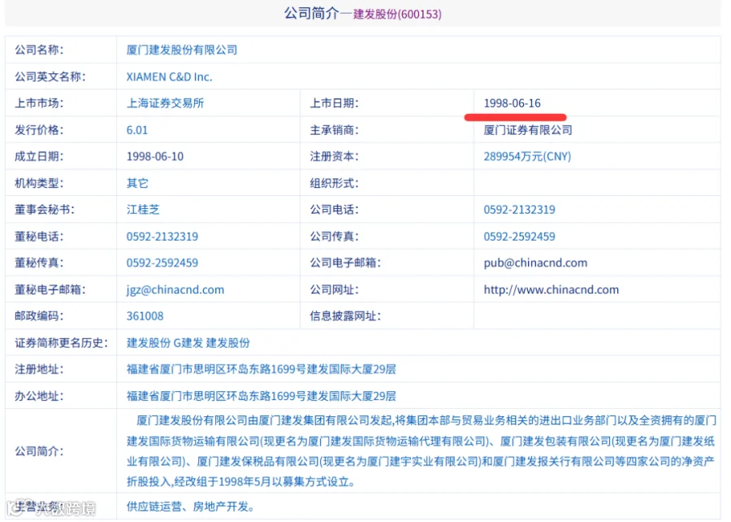Click the 机构类型 label

39,183
